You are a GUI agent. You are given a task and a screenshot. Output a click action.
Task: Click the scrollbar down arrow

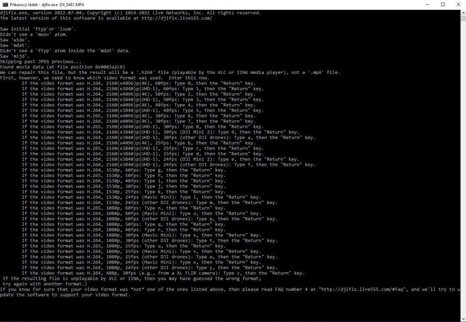(463, 319)
